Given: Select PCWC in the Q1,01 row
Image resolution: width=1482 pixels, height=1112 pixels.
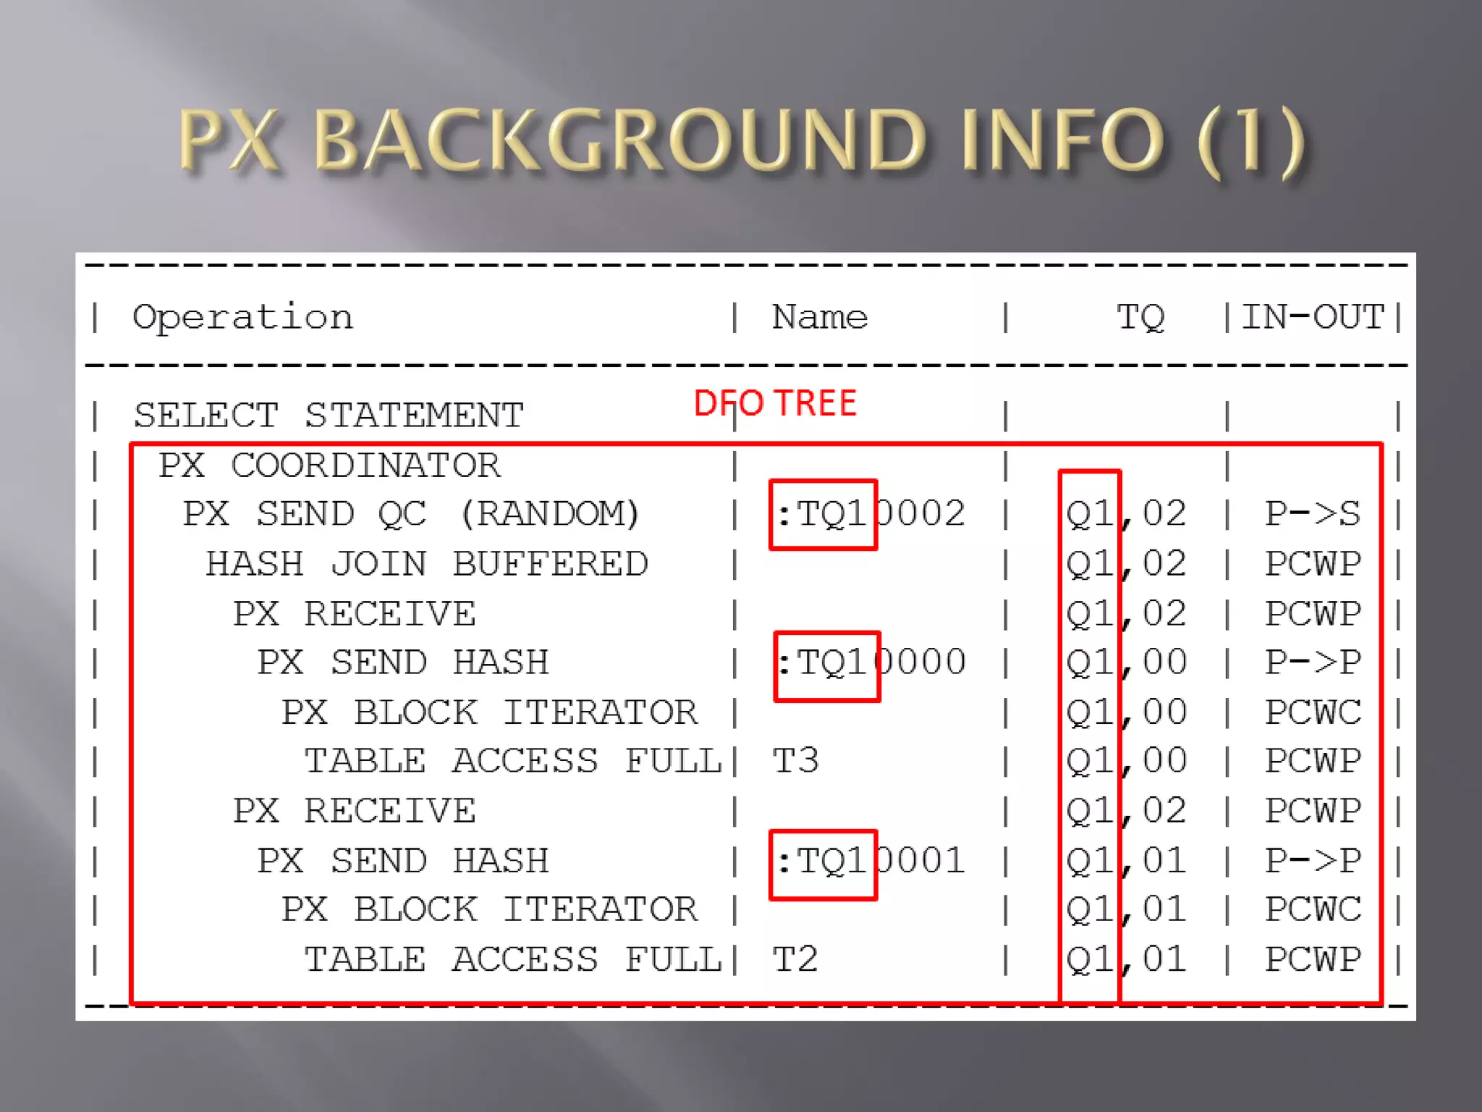Looking at the screenshot, I should pyautogui.click(x=1313, y=909).
